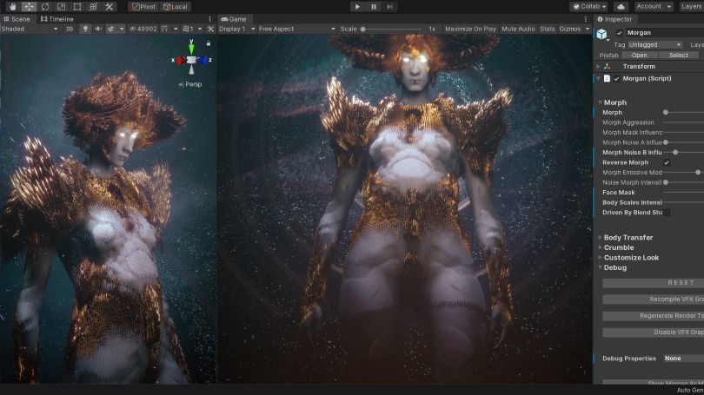Image resolution: width=704 pixels, height=395 pixels.
Task: Select the Rotate tool
Action: pos(44,6)
